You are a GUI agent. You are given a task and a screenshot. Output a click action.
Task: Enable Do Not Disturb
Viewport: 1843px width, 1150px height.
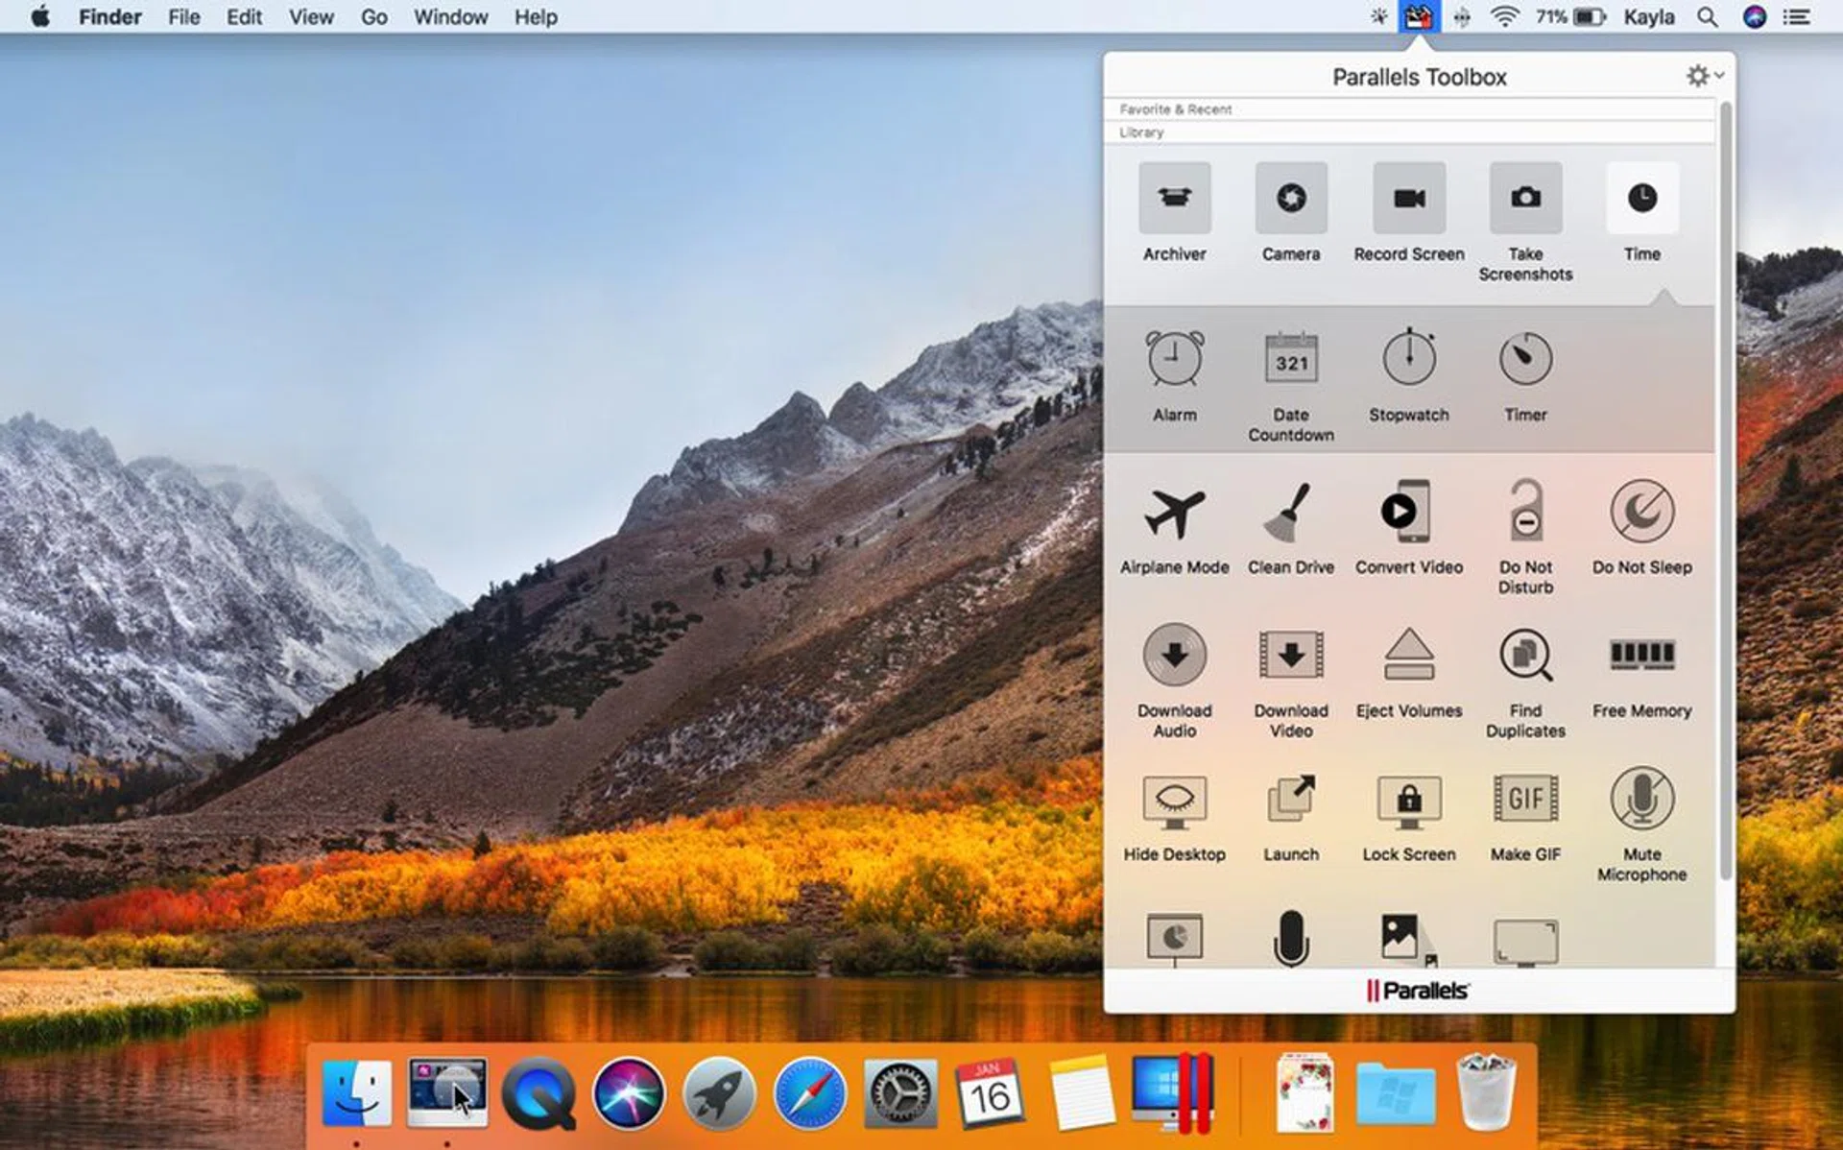[1525, 513]
